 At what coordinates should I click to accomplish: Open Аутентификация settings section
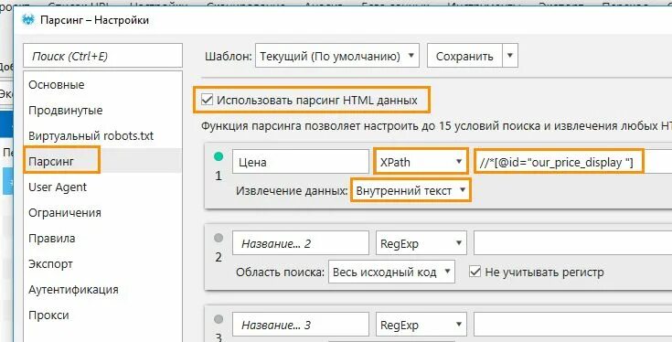coord(102,290)
